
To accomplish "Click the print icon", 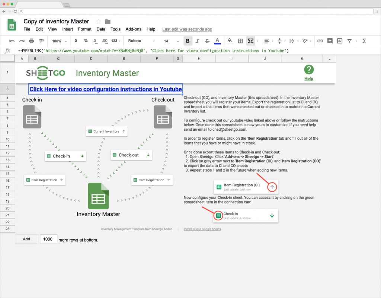I will click(32, 41).
